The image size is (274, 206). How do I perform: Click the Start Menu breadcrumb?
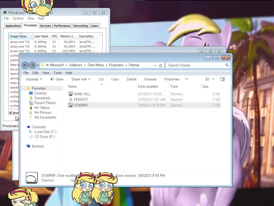[96, 65]
